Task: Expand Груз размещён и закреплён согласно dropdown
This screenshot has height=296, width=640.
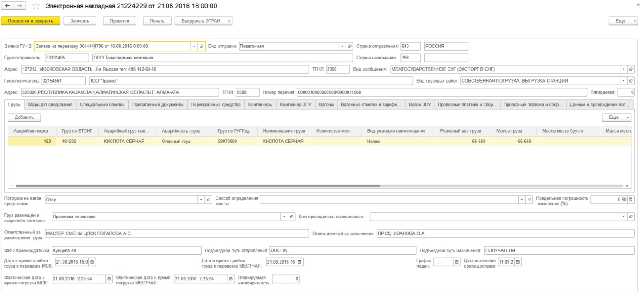Action: (x=284, y=217)
